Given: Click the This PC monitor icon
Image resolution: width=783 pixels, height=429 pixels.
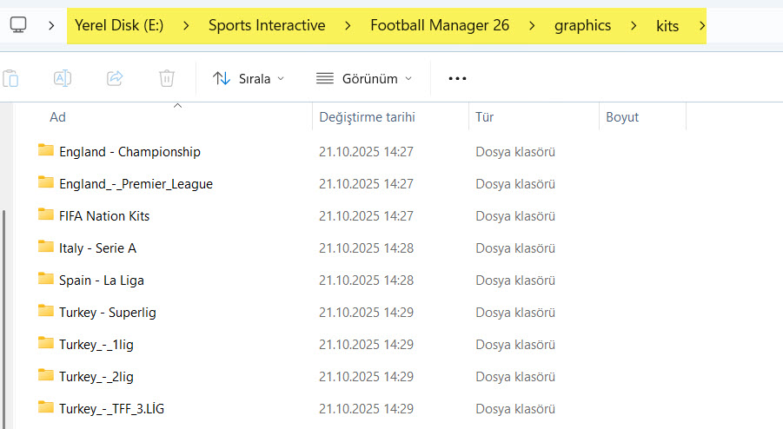Looking at the screenshot, I should [18, 25].
